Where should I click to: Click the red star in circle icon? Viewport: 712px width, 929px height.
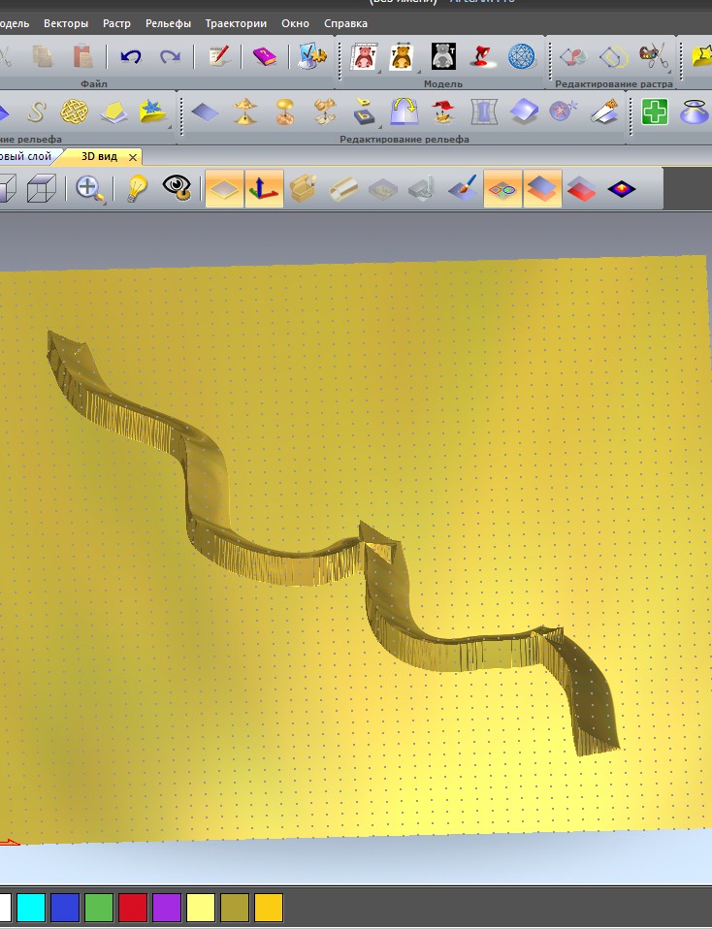point(564,112)
